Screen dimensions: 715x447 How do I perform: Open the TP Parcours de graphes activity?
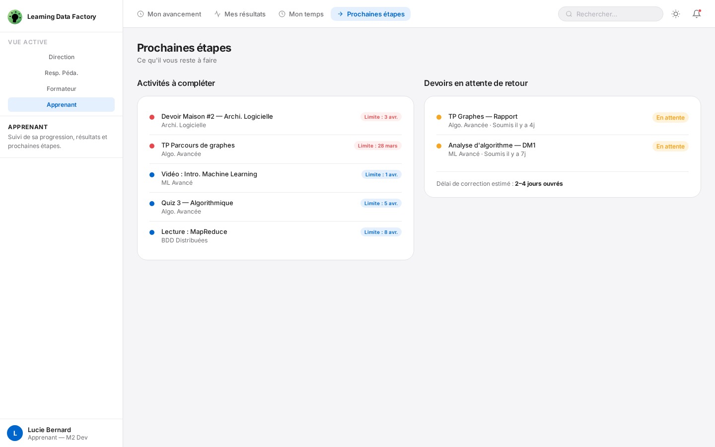point(198,146)
